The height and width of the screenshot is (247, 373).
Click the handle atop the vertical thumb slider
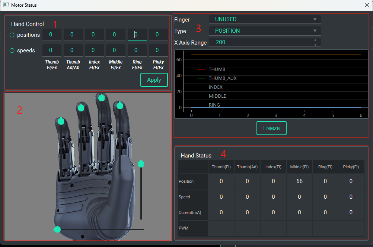click(141, 164)
